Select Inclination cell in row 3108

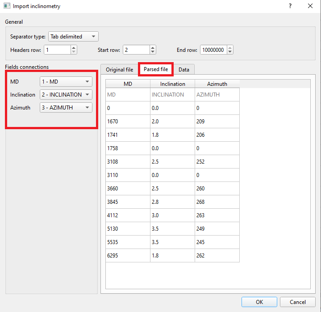173,161
